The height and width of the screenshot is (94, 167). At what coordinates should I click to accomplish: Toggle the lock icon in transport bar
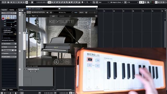pyautogui.click(x=70, y=93)
